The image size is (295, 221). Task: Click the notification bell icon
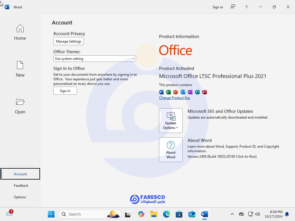(287, 214)
